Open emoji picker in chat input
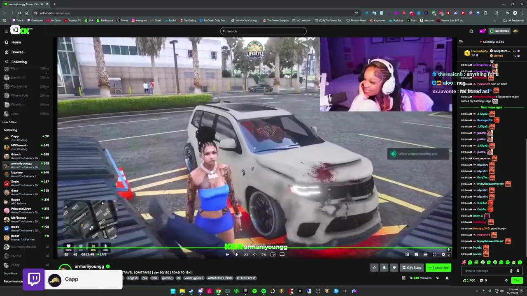Viewport: 527px width, 296px height. [518, 271]
